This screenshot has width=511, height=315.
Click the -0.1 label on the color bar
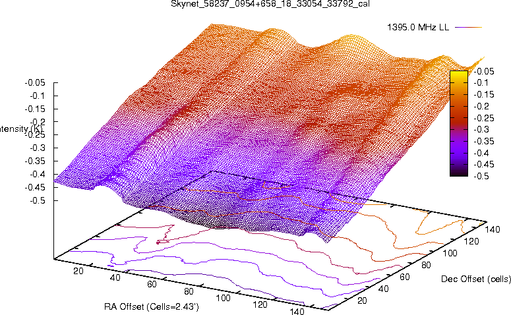(481, 83)
